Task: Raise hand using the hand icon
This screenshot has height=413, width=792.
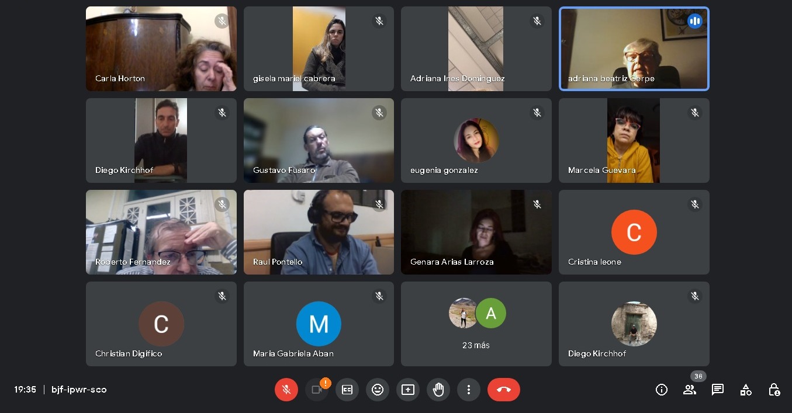Action: coord(438,390)
